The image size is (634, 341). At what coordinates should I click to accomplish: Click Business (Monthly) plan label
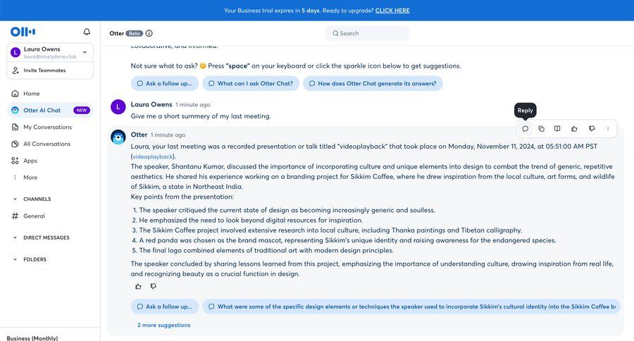coord(32,338)
